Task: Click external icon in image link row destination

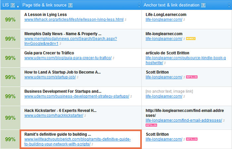Action: pos(184,96)
